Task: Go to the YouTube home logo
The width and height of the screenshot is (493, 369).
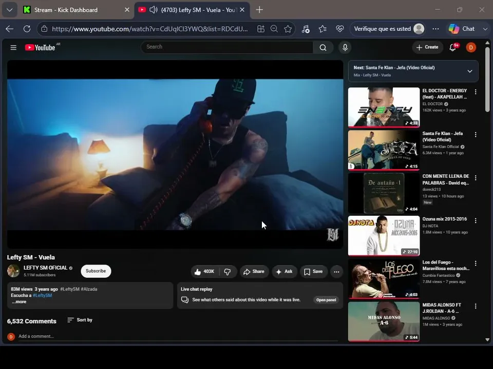Action: [40, 47]
